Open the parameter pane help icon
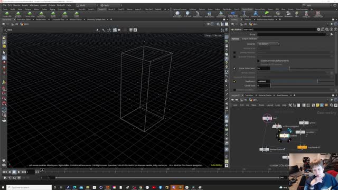This screenshot has width=338, height=190. pyautogui.click(x=335, y=30)
